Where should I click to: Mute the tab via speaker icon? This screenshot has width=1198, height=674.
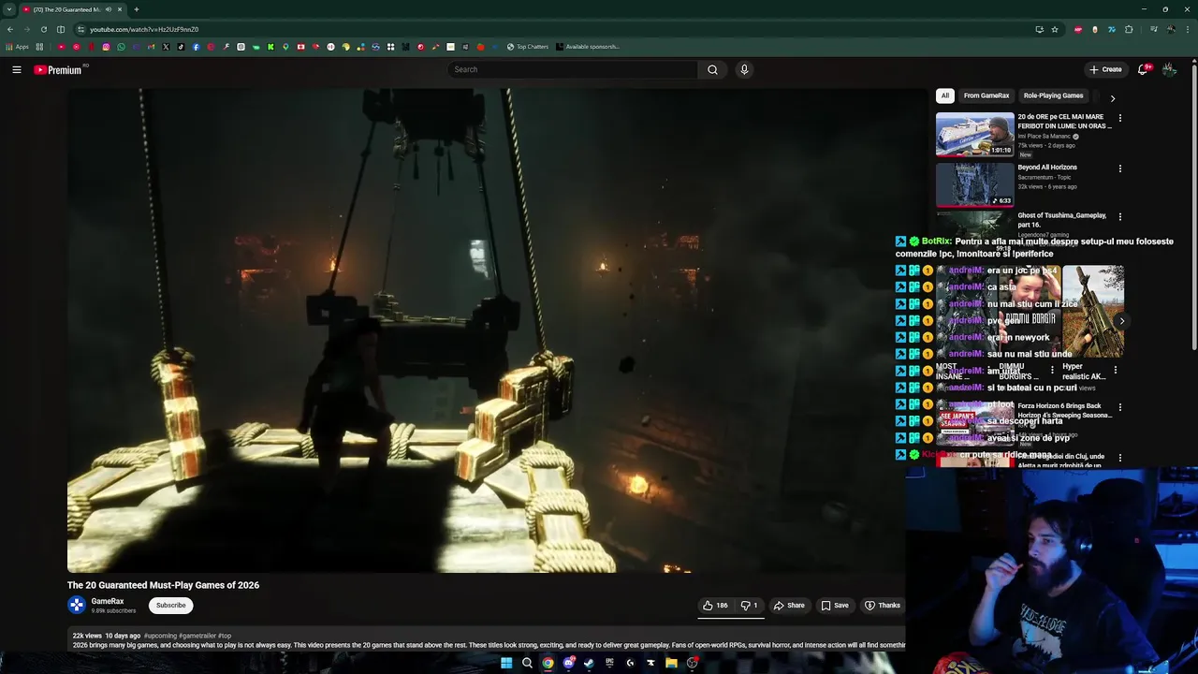[x=108, y=9]
